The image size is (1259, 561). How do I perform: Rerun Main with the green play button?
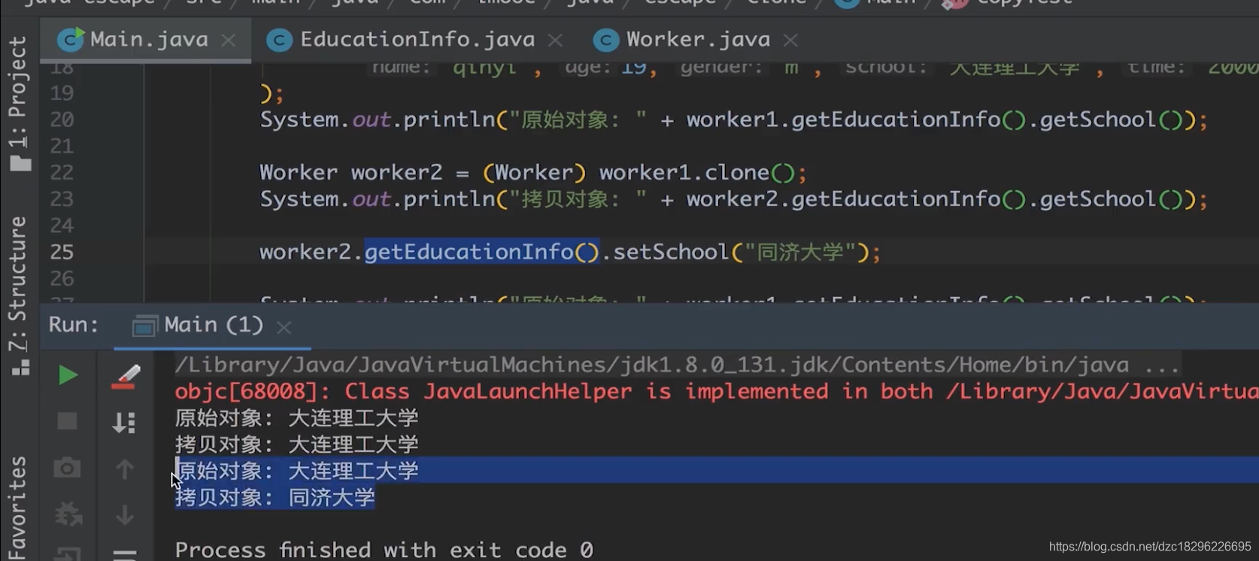(x=68, y=375)
